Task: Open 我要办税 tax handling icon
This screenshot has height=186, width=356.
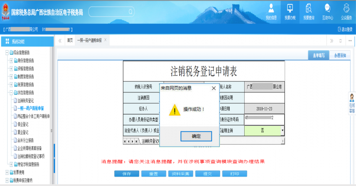Action: click(290, 11)
